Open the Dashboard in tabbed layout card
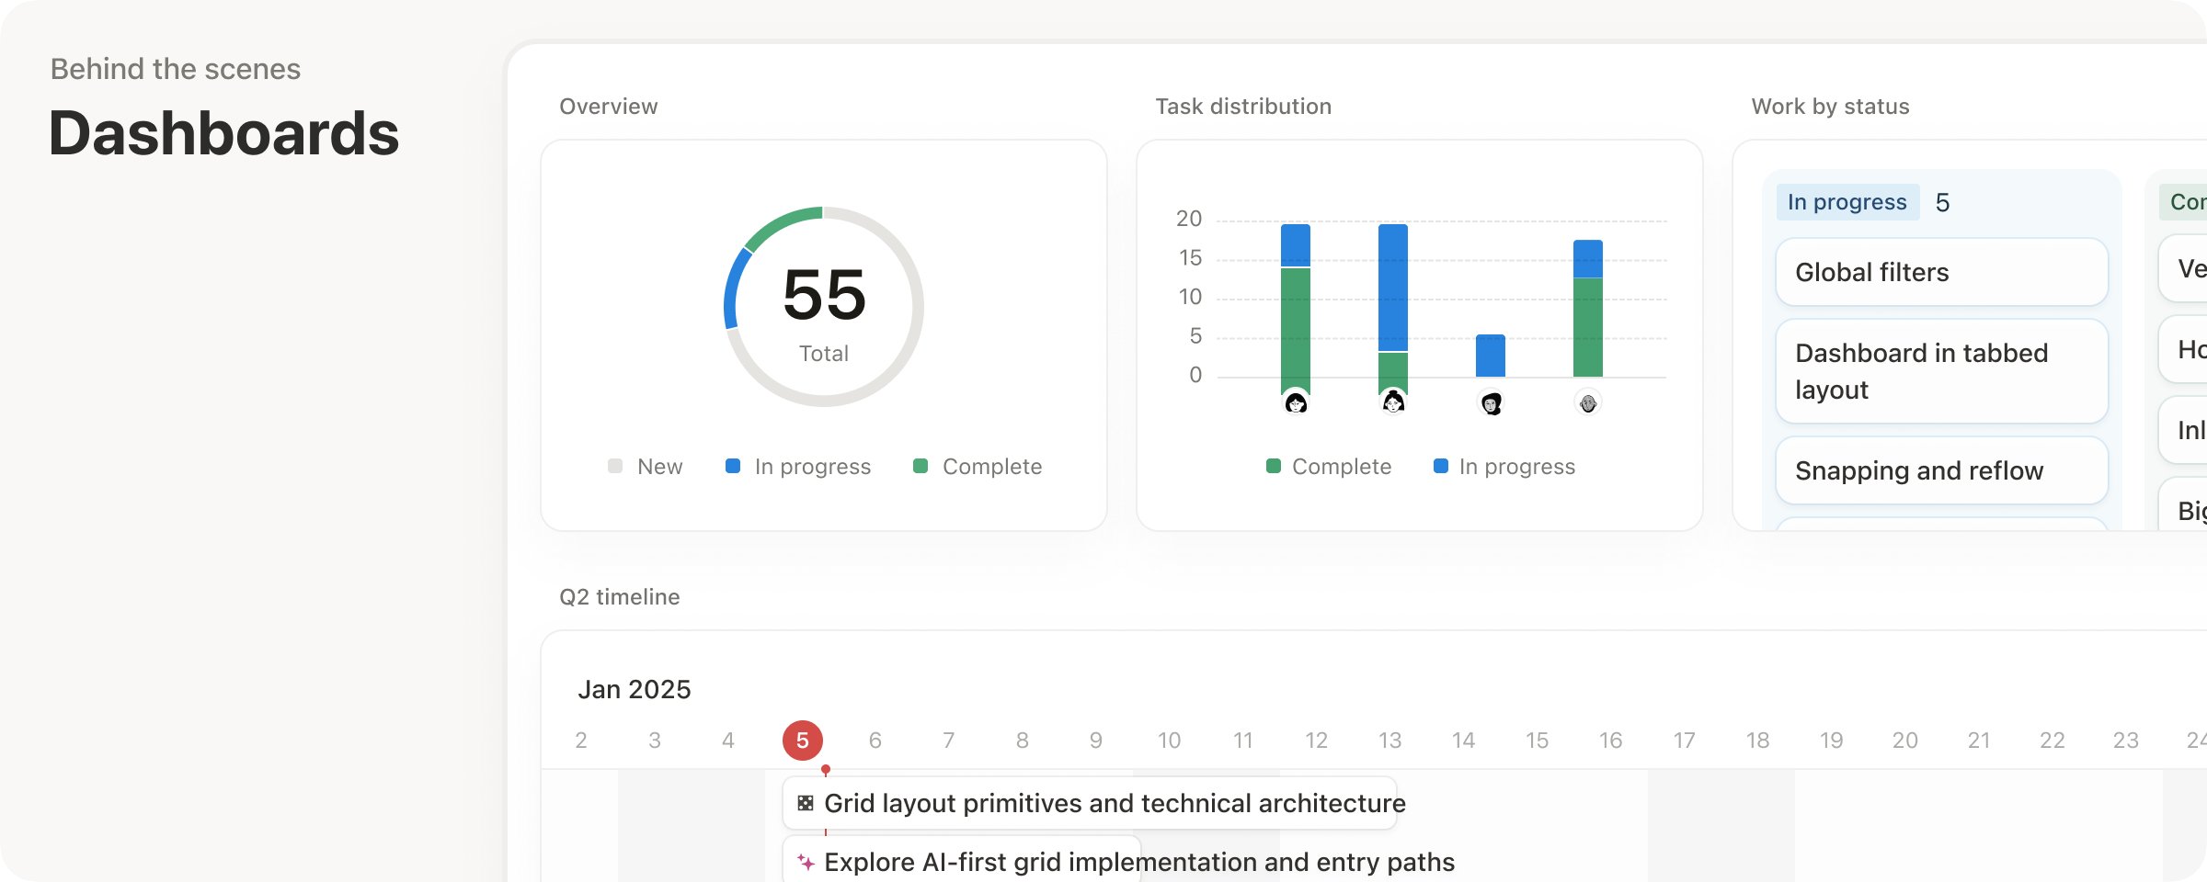The image size is (2207, 882). 1941,371
